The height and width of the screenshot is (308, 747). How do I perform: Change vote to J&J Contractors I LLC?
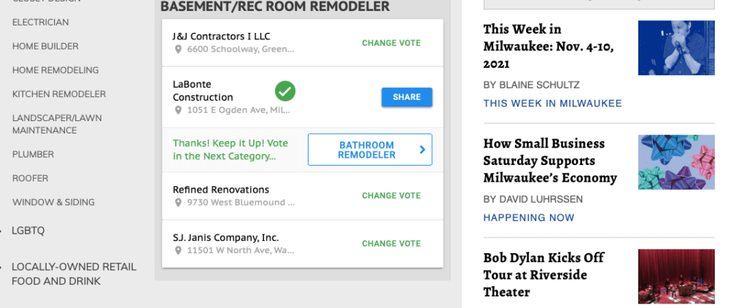pos(391,43)
